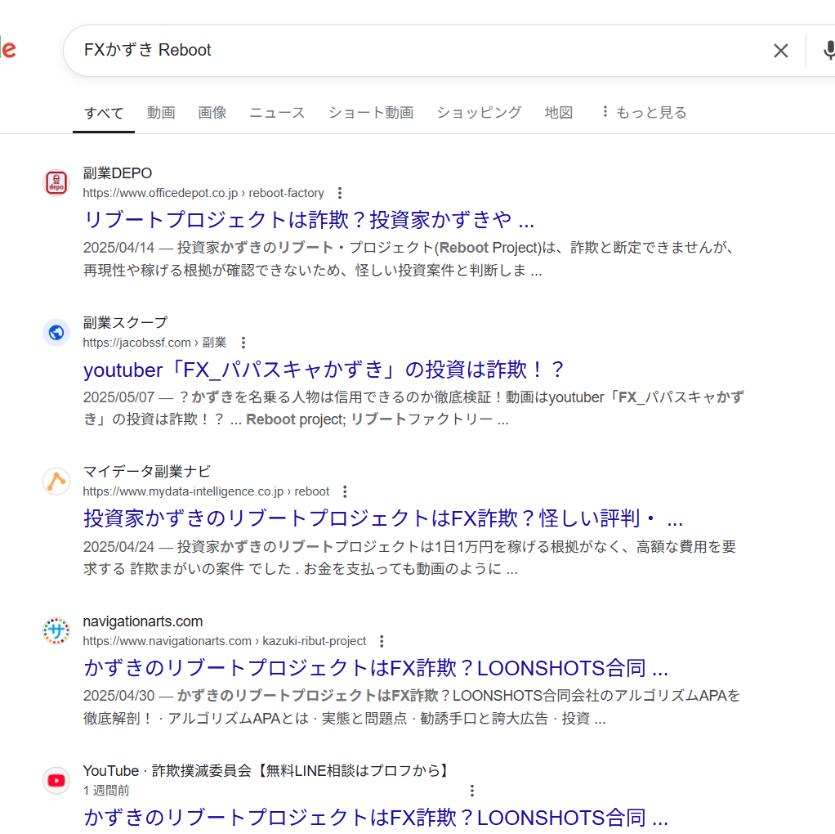Click YouTube · 詐欺撲滅委員会 channel name
The width and height of the screenshot is (835, 834).
[268, 770]
